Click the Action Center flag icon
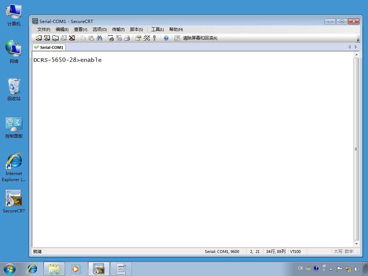Image resolution: width=368 pixels, height=276 pixels. tap(339, 269)
